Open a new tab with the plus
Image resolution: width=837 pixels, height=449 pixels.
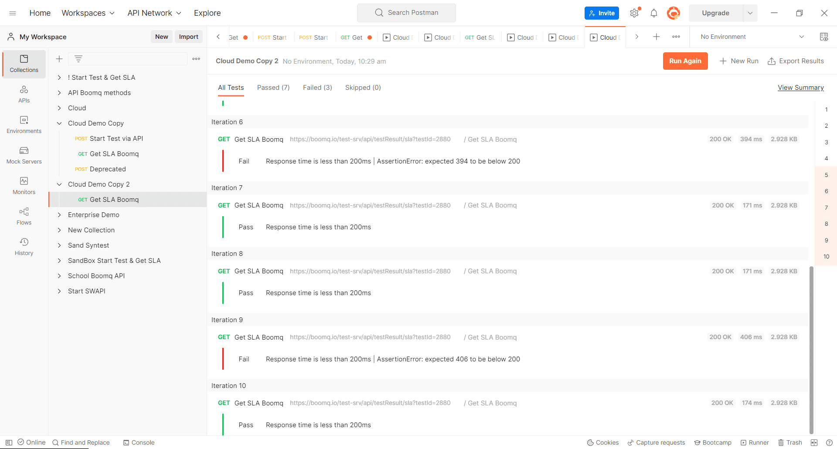(x=657, y=37)
